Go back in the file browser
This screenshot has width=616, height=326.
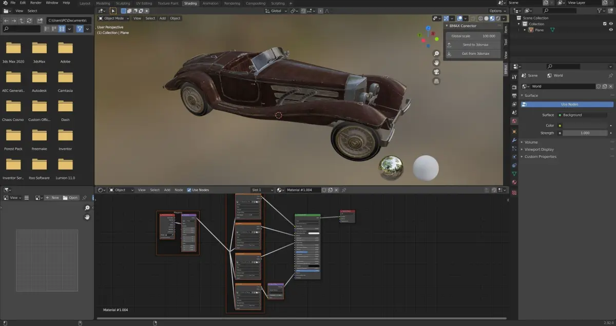[x=6, y=21]
